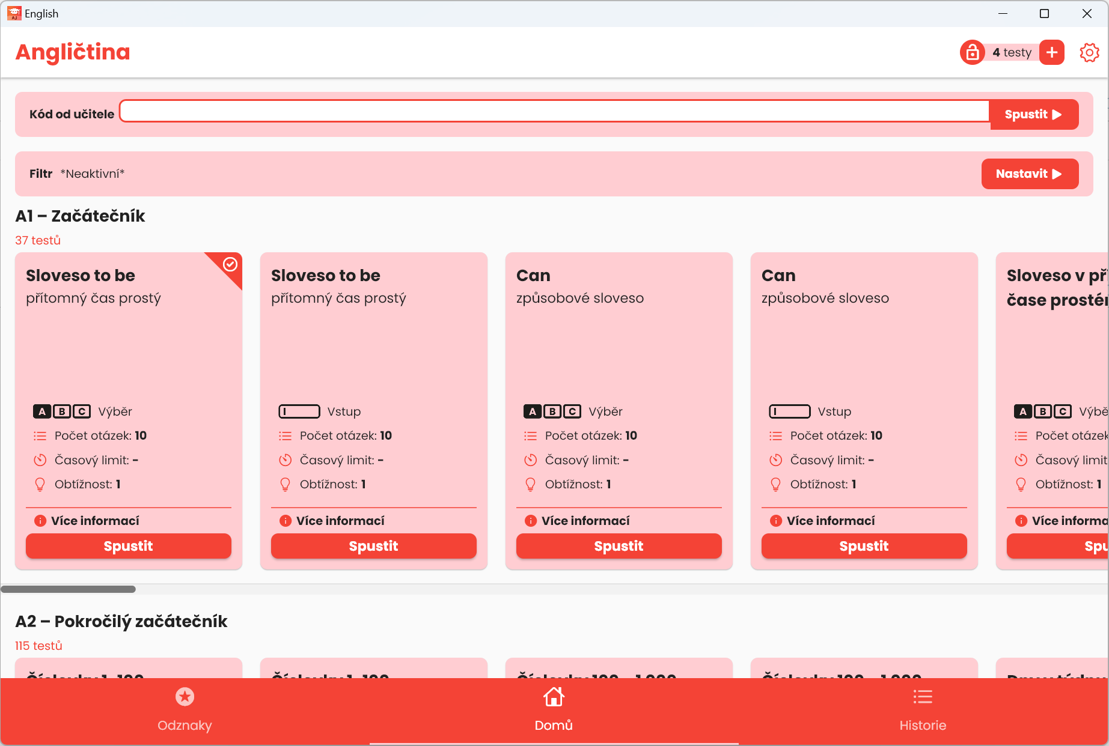The image size is (1109, 746).
Task: Start the Sloveso v př… card test
Action: pyautogui.click(x=1058, y=546)
